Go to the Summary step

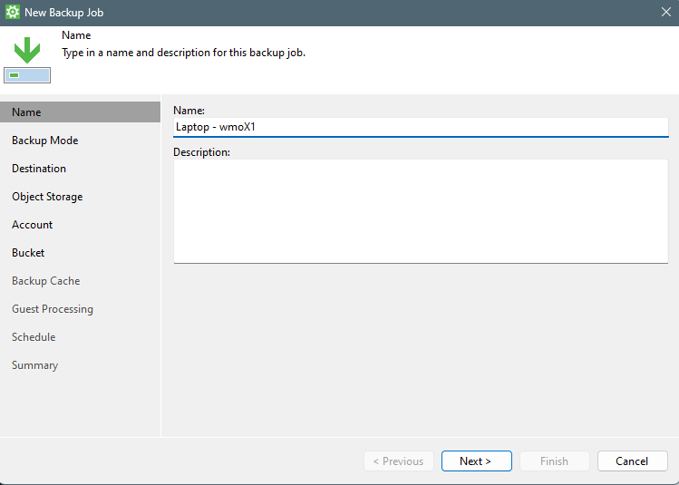click(x=35, y=365)
